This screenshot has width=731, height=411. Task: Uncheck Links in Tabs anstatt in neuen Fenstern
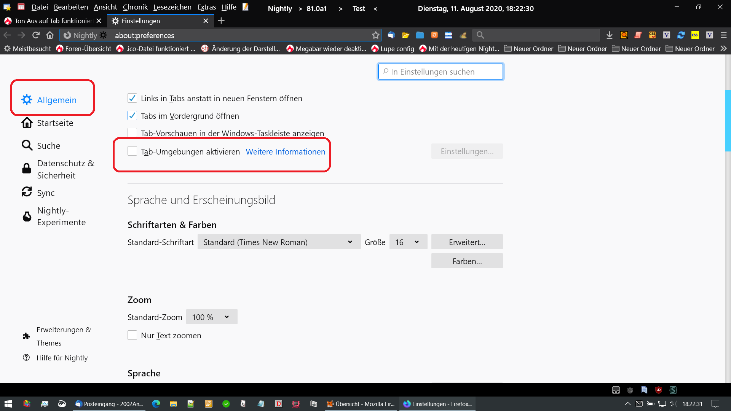point(132,98)
